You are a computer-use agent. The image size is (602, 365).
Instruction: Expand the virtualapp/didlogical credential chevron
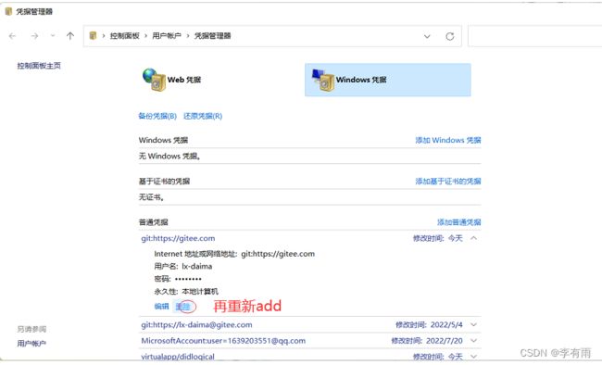pyautogui.click(x=474, y=357)
